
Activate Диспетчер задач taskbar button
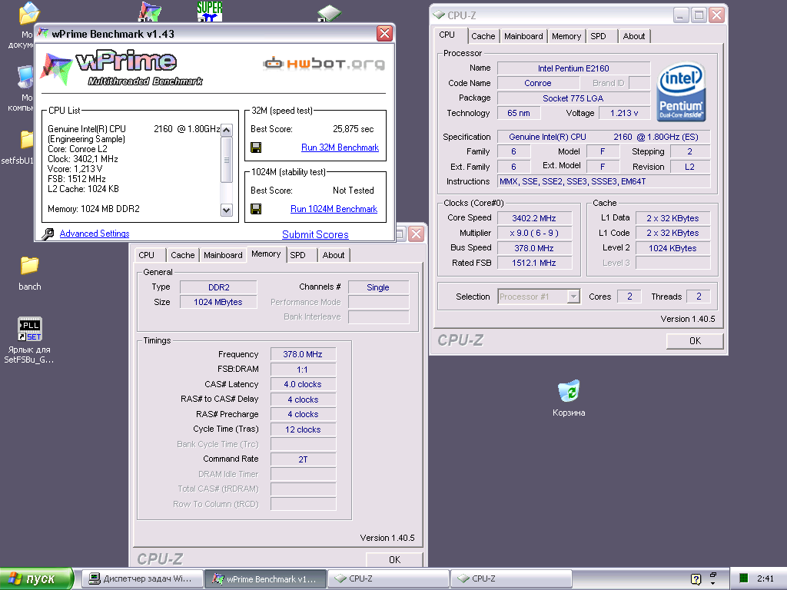tap(142, 579)
